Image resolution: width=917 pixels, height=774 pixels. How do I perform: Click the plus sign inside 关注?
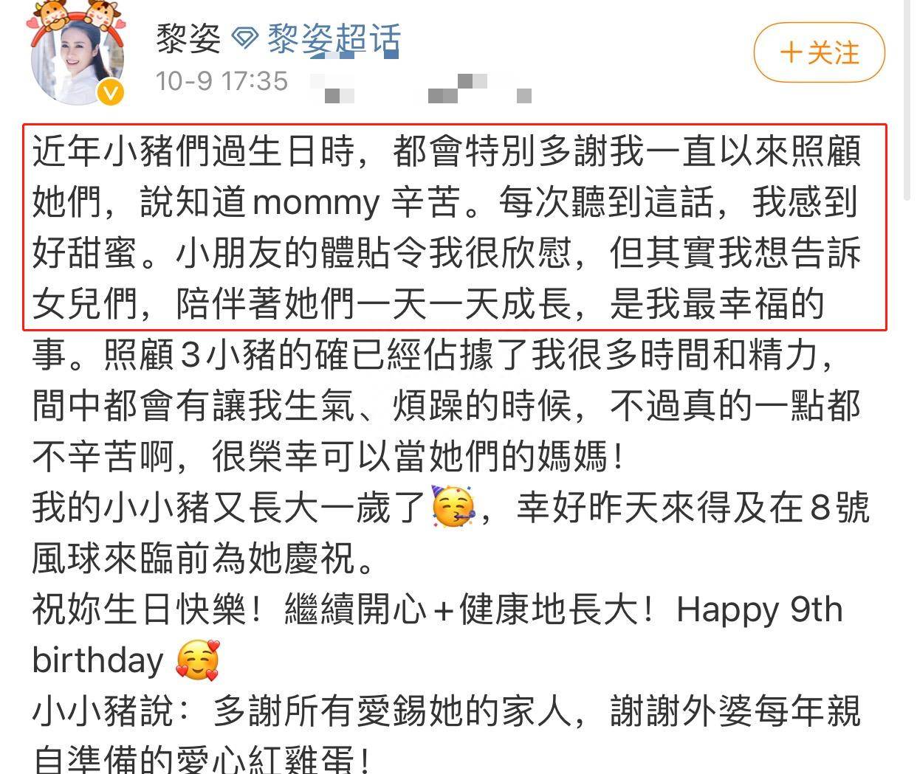pyautogui.click(x=791, y=52)
